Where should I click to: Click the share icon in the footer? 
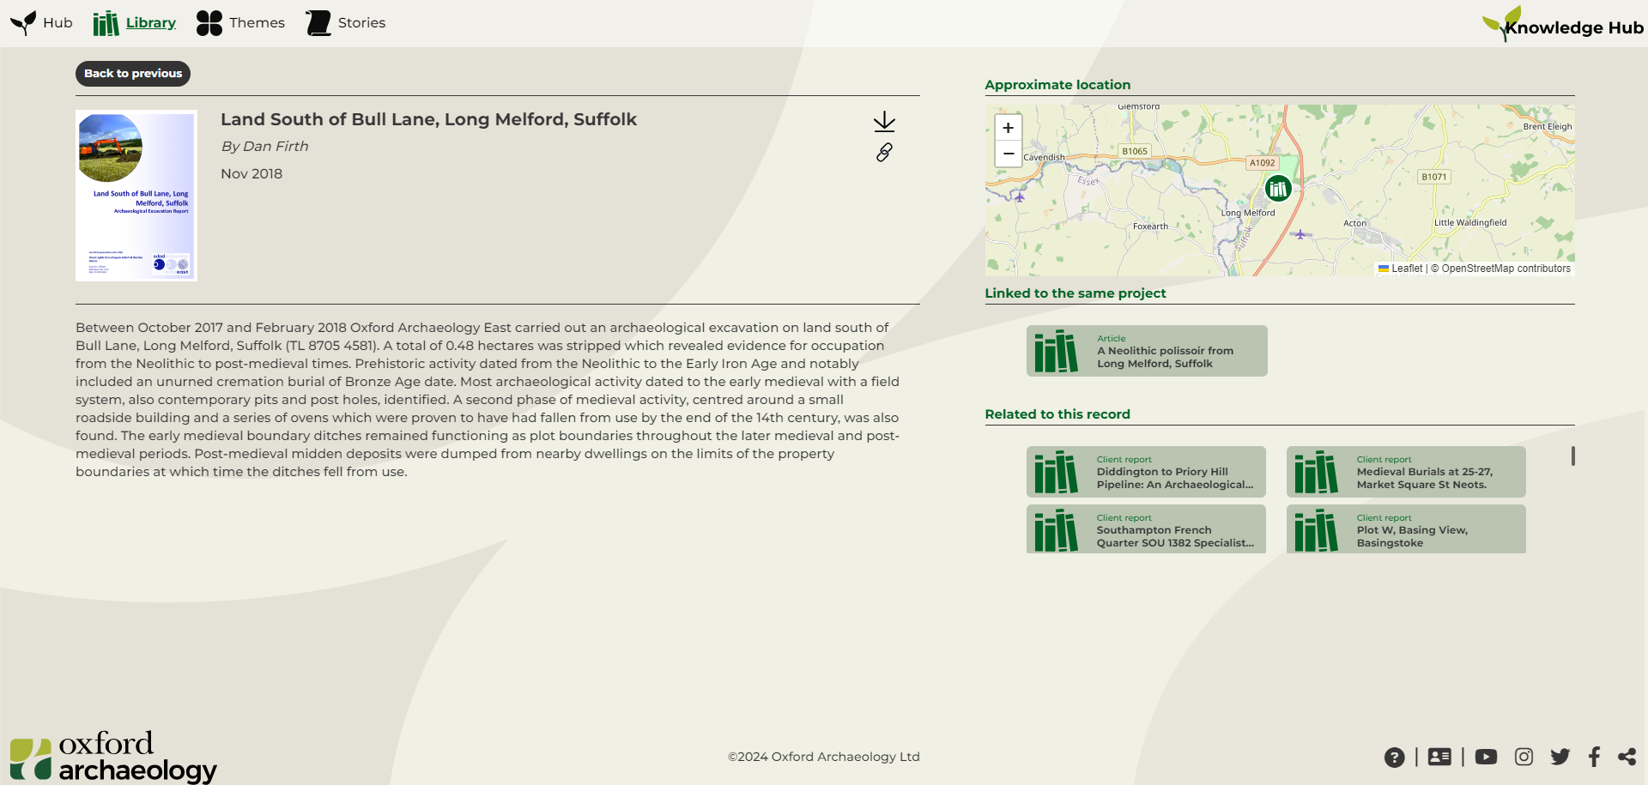click(1627, 757)
